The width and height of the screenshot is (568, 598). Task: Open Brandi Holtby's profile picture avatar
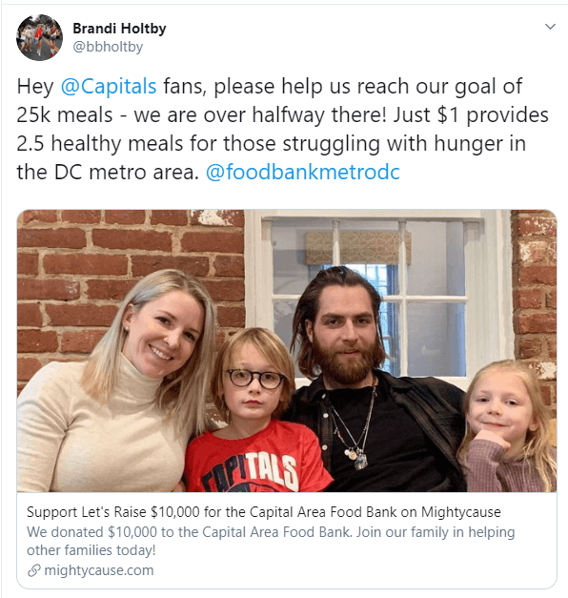pyautogui.click(x=39, y=37)
